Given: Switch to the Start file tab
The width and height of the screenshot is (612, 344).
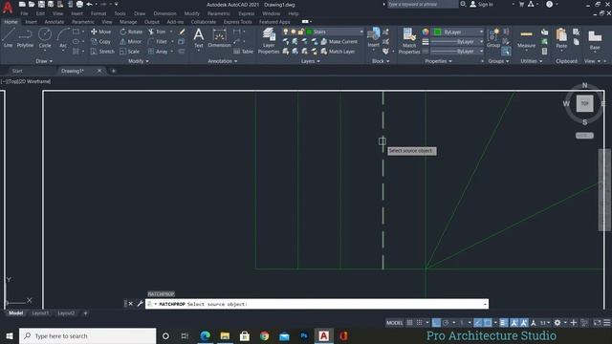Looking at the screenshot, I should tap(17, 71).
